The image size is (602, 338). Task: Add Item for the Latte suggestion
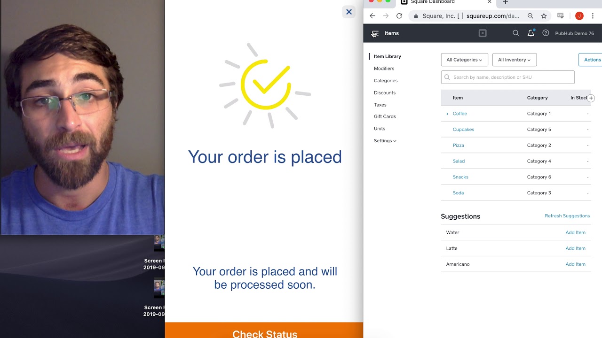575,248
